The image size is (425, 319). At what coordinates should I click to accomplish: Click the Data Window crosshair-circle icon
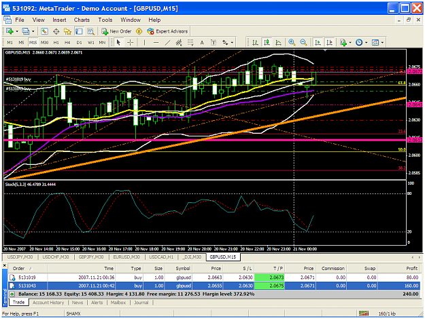(56, 31)
